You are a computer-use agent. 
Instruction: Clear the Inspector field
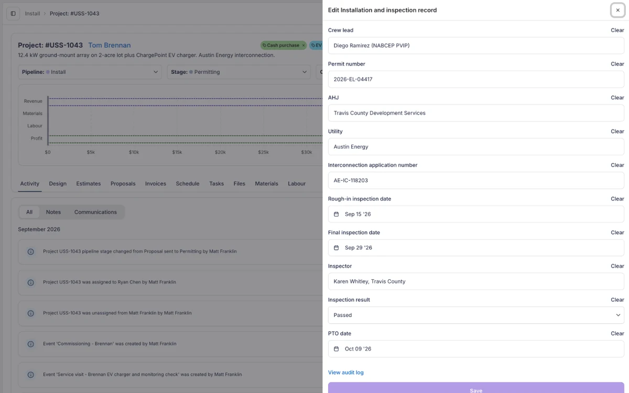click(617, 266)
